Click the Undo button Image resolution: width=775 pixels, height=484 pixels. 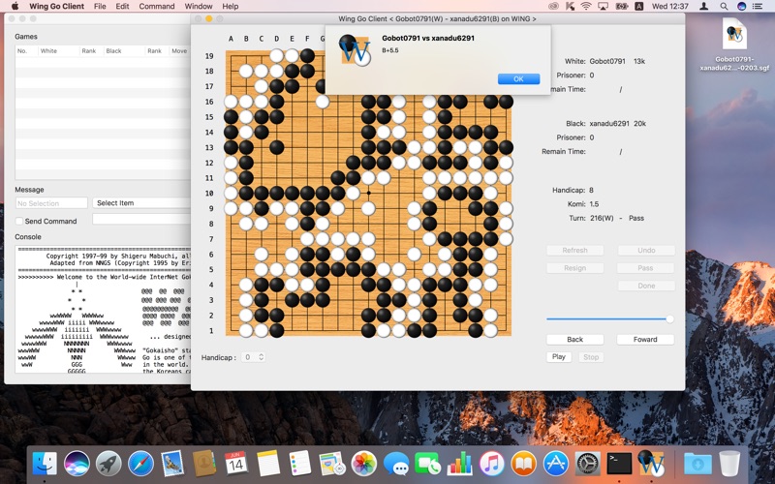pos(646,251)
